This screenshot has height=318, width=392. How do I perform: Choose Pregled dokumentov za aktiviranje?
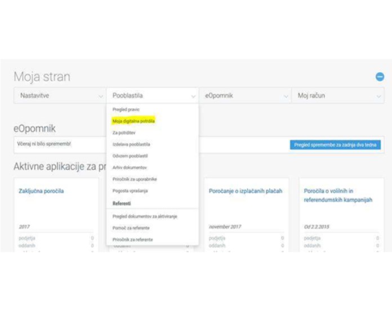[145, 217]
